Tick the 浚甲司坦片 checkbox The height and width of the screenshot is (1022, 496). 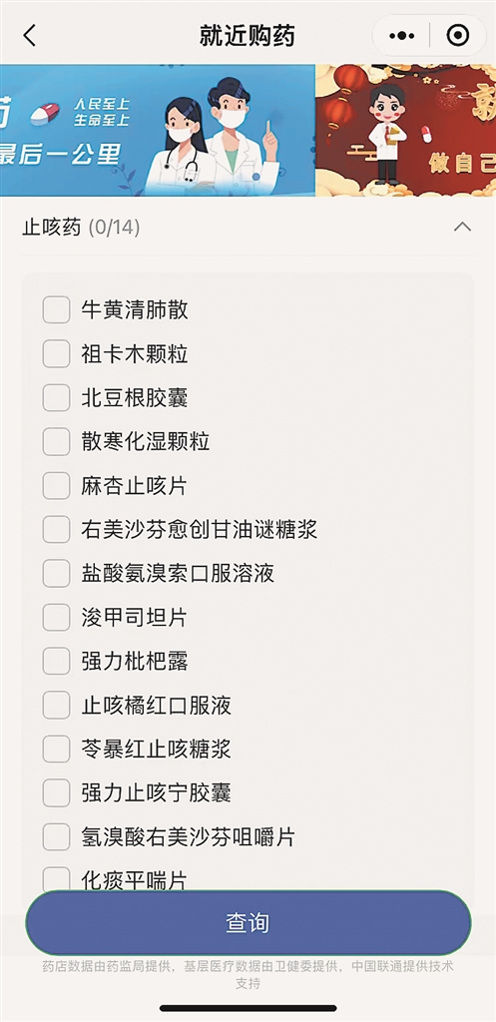(56, 617)
